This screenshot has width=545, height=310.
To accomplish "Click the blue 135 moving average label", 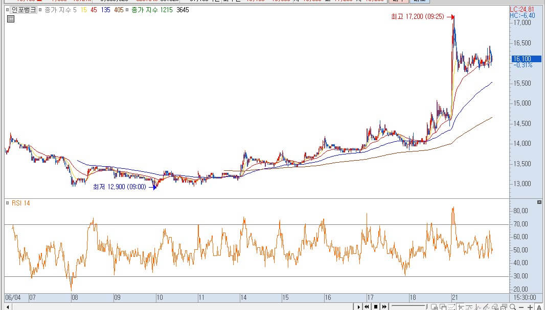I will point(106,10).
